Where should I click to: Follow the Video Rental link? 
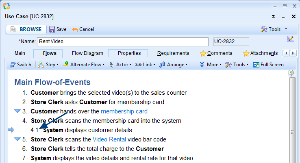[109, 139]
